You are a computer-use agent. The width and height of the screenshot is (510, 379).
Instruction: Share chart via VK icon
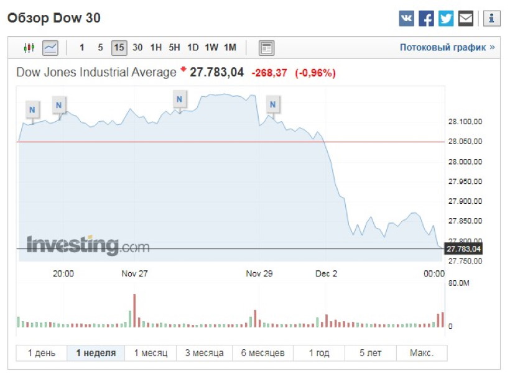click(406, 19)
